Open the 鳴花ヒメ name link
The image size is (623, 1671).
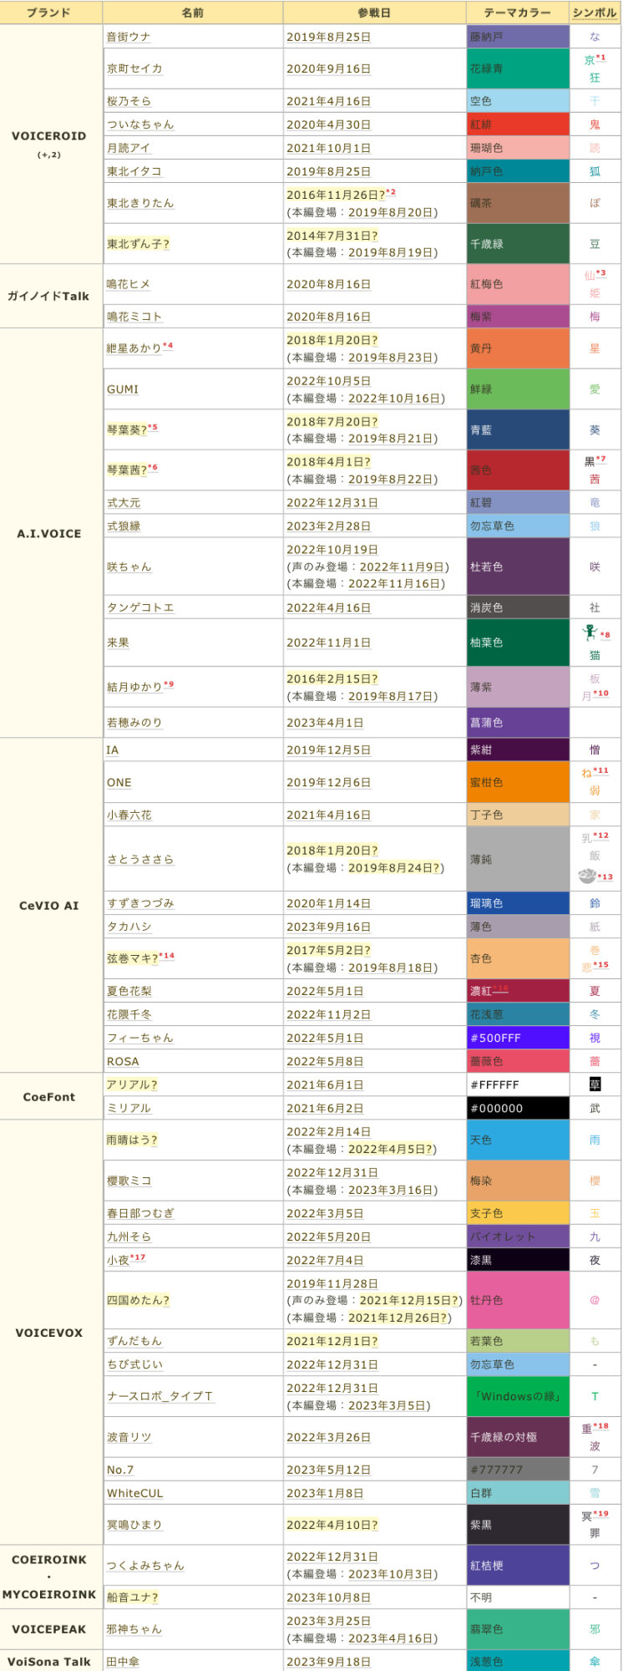129,284
